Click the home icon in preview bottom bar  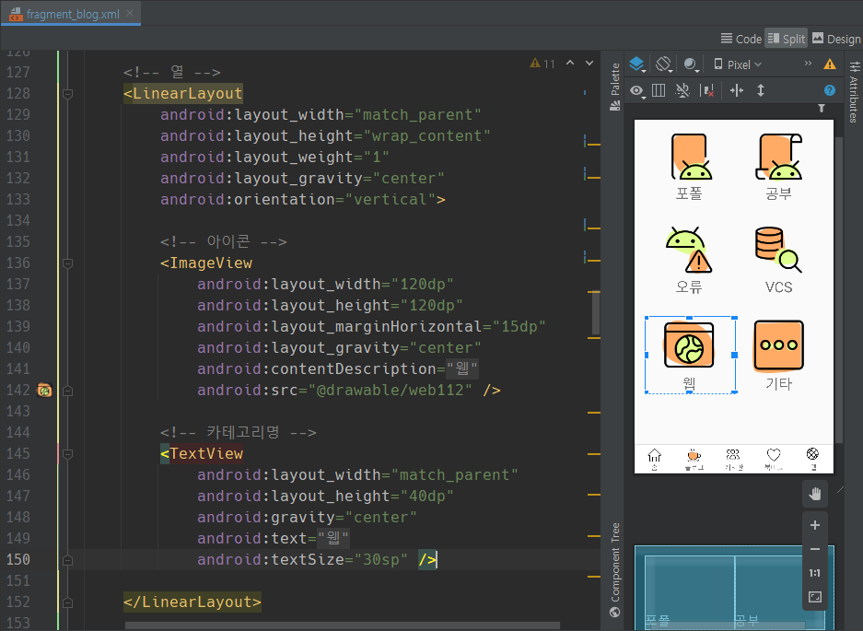[x=655, y=455]
